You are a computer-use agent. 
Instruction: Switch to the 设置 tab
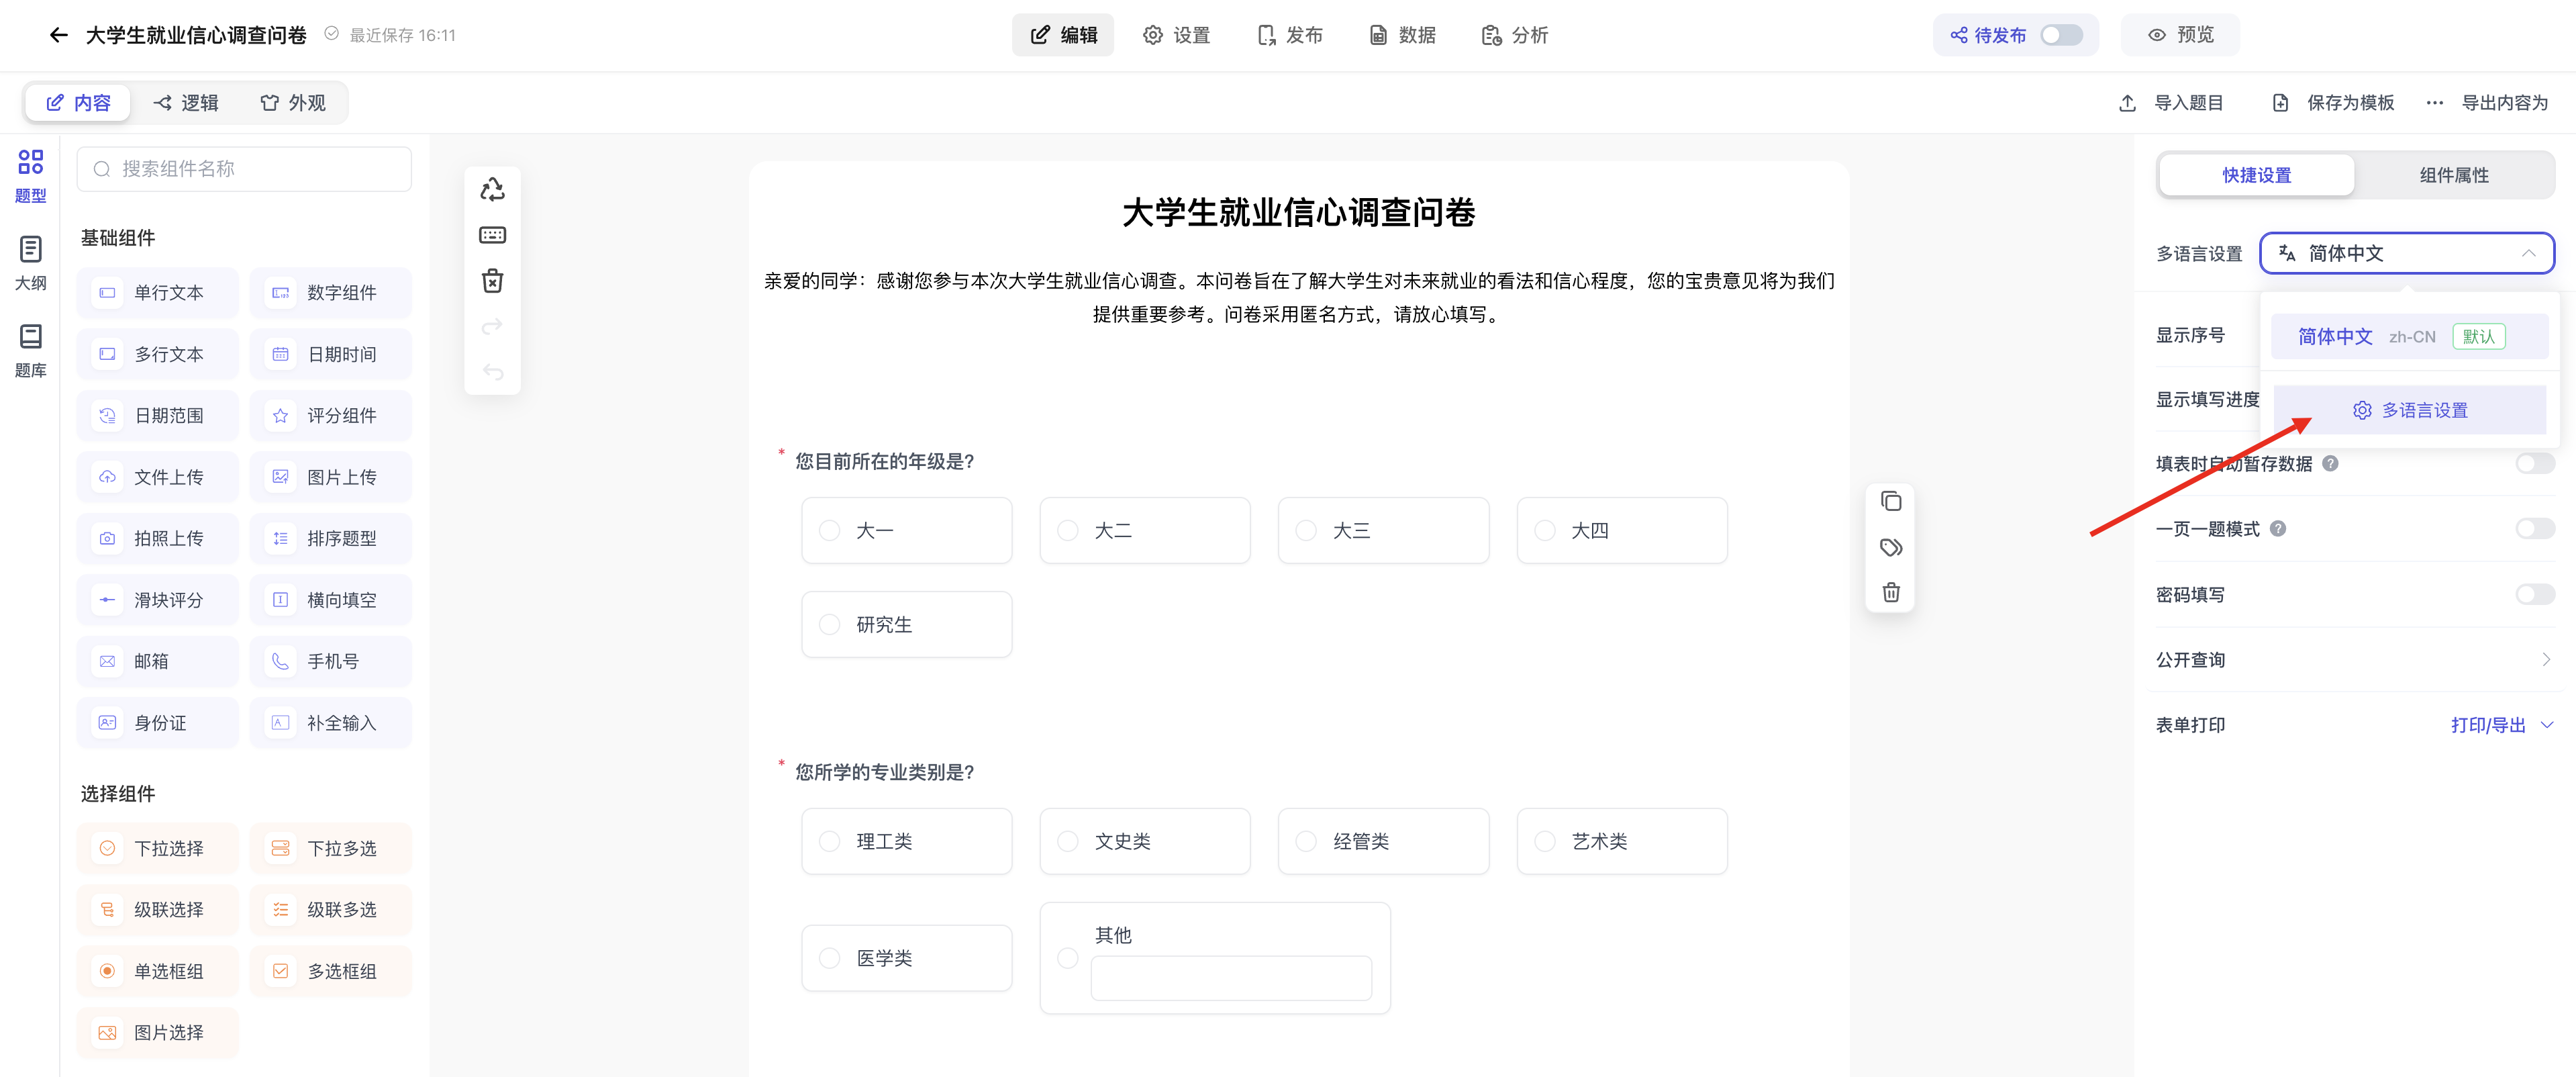coord(1176,35)
